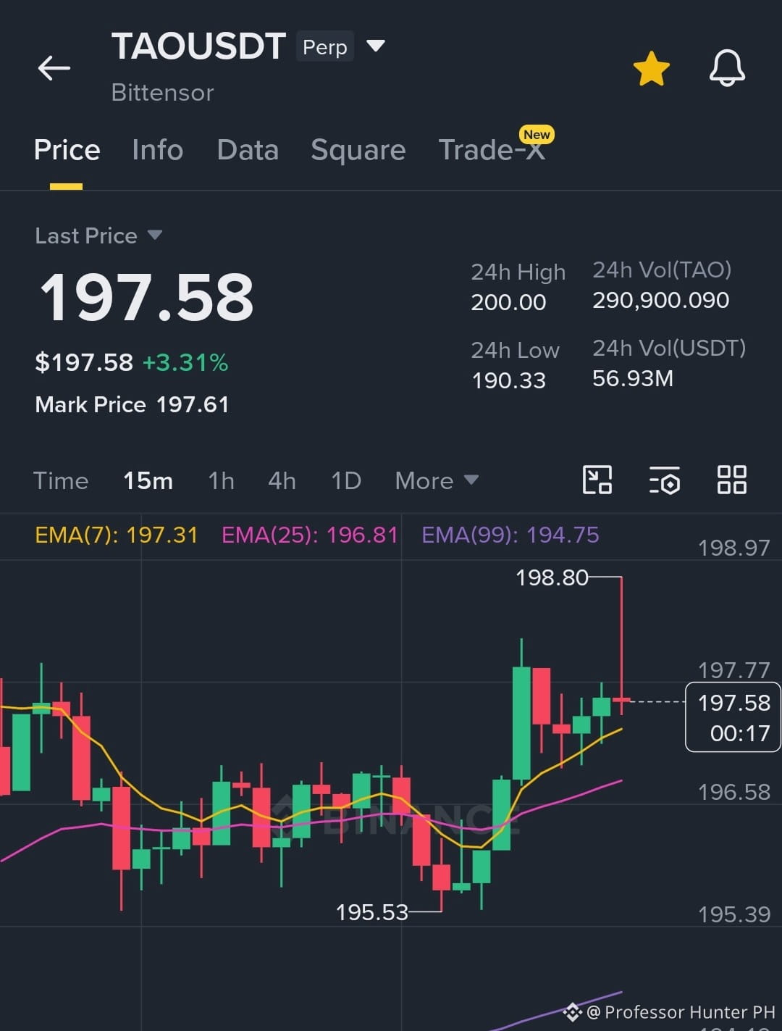Open the Trade-X tab

tap(492, 150)
